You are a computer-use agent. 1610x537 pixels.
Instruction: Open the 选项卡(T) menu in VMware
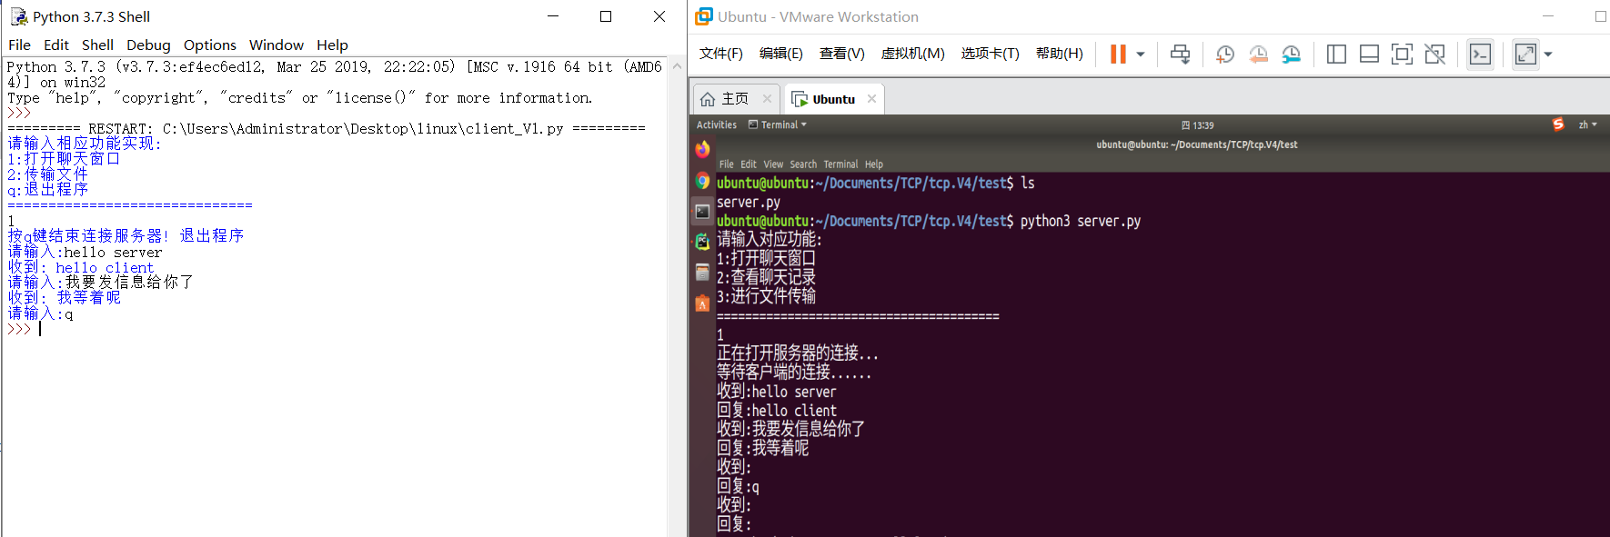[990, 54]
